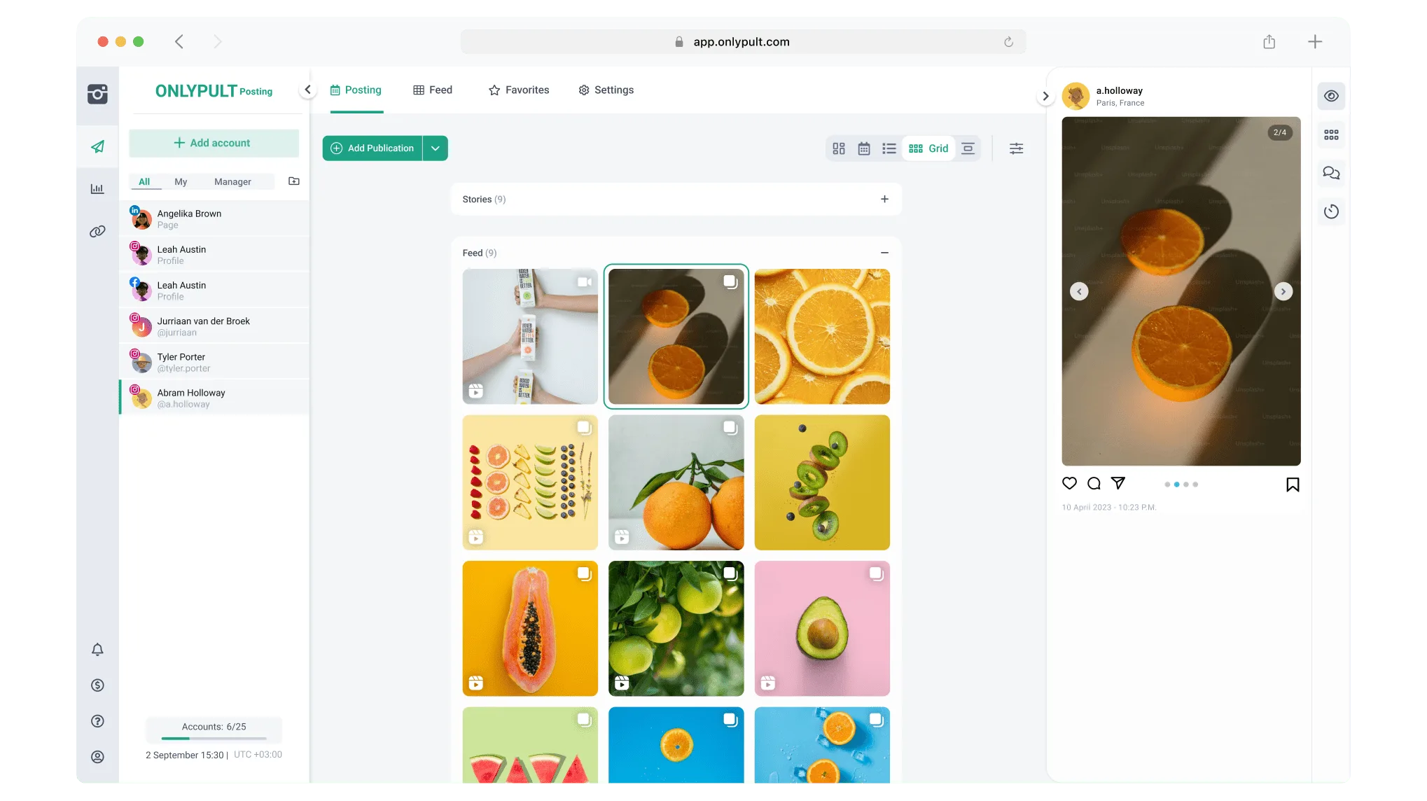Image resolution: width=1427 pixels, height=801 pixels.
Task: Select Leah Austin Facebook profile account
Action: 214,291
